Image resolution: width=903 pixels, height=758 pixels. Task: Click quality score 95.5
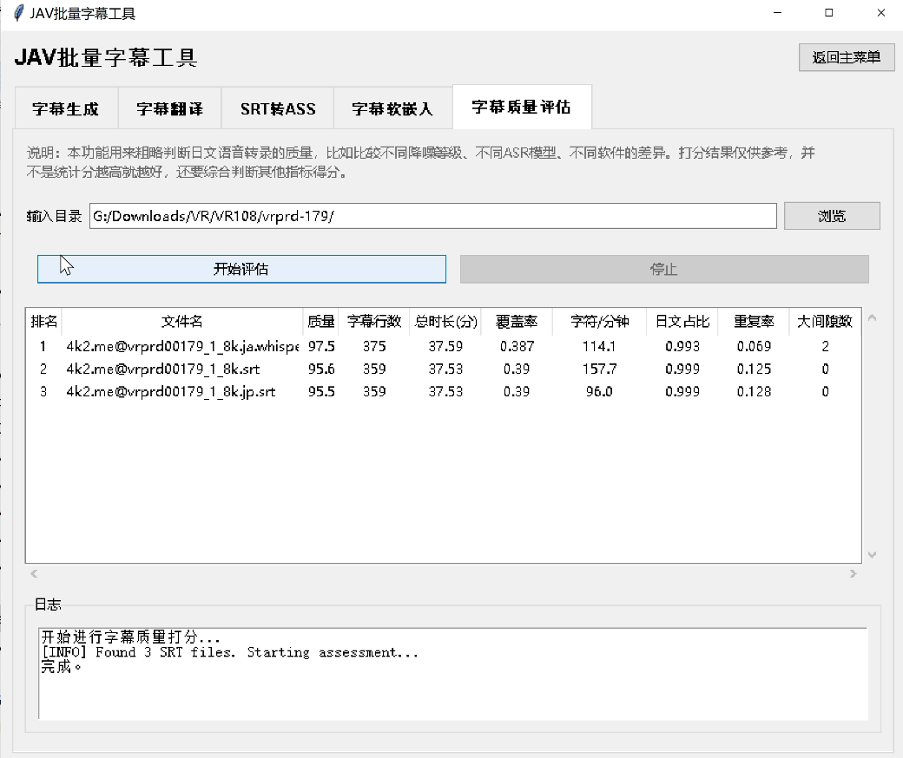(321, 392)
